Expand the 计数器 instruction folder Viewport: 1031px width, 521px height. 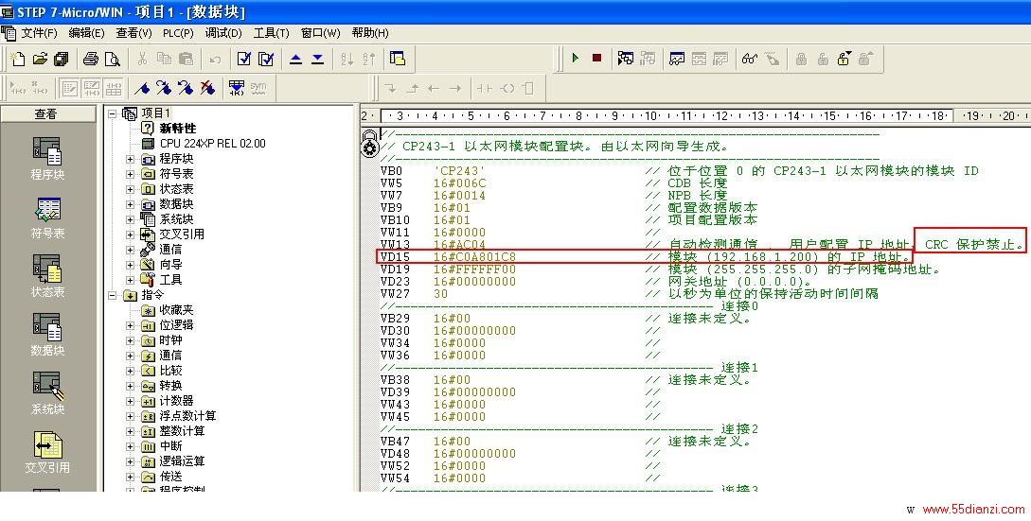click(x=131, y=401)
